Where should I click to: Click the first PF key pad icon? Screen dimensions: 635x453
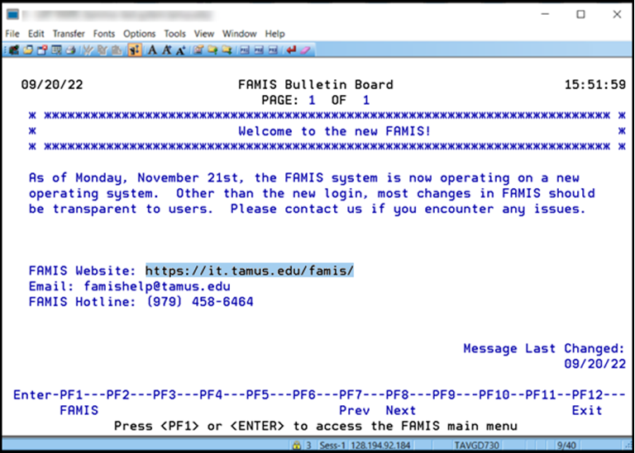[x=245, y=50]
